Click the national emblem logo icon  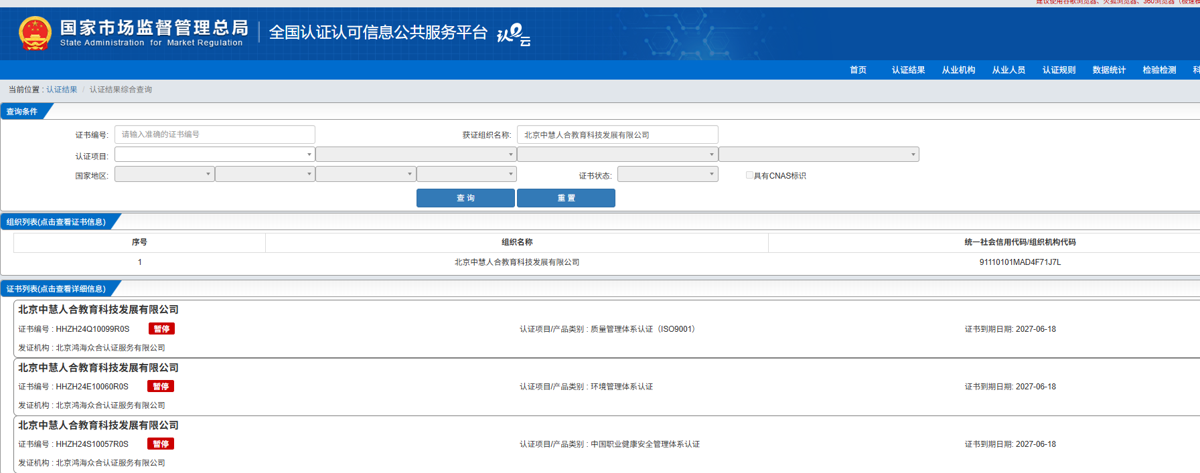(x=35, y=33)
